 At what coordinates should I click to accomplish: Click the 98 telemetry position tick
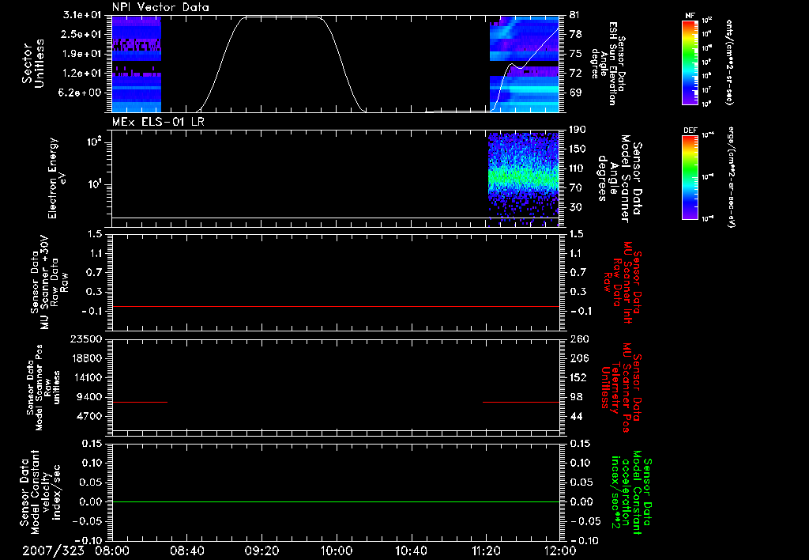[576, 397]
